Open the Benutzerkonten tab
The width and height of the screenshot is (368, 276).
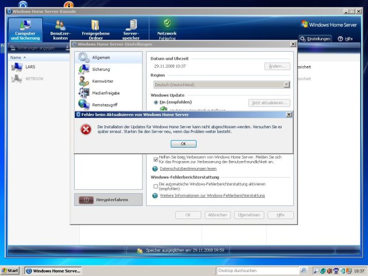pyautogui.click(x=60, y=30)
